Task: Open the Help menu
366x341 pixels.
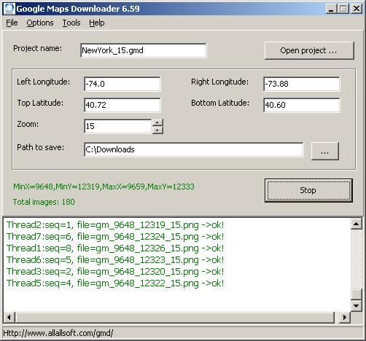Action: pos(97,23)
